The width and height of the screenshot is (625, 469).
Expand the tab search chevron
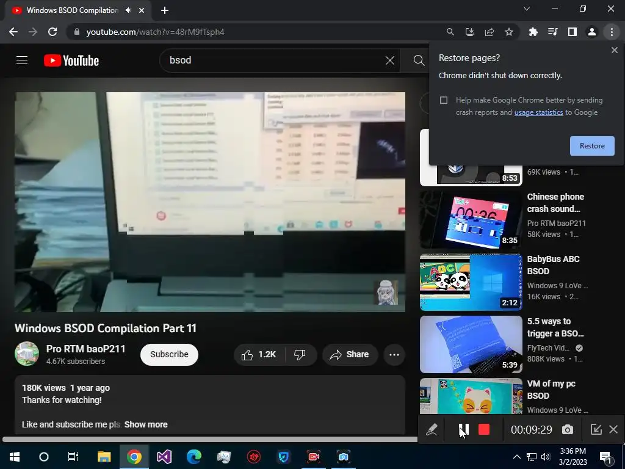[x=527, y=9]
